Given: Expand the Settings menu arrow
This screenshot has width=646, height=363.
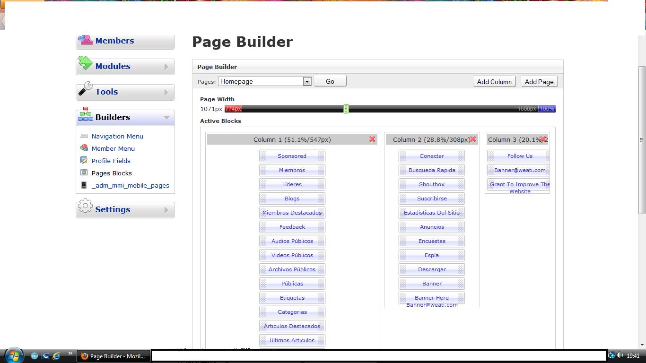Looking at the screenshot, I should 166,210.
